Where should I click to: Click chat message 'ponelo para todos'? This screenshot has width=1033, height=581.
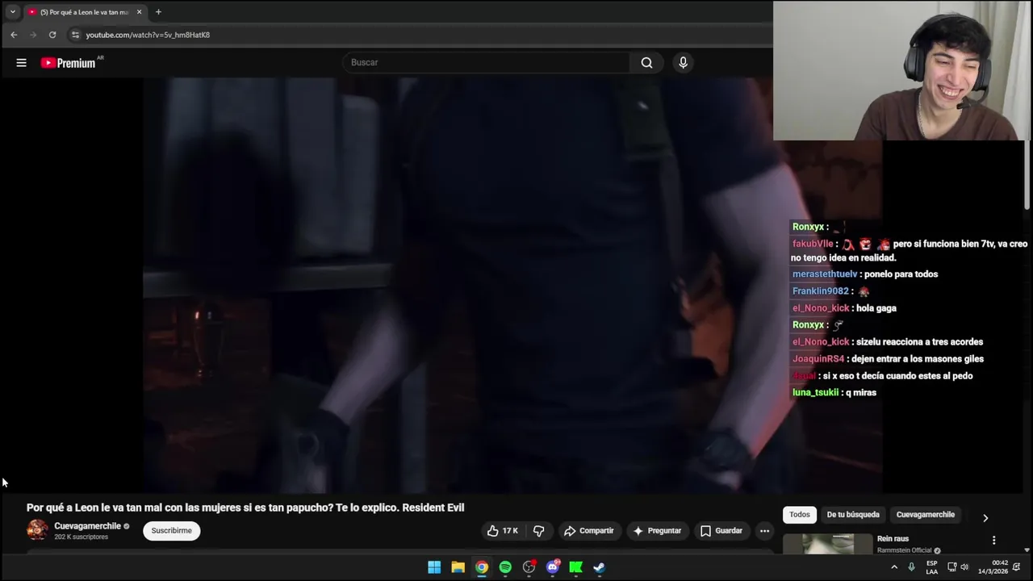click(903, 274)
